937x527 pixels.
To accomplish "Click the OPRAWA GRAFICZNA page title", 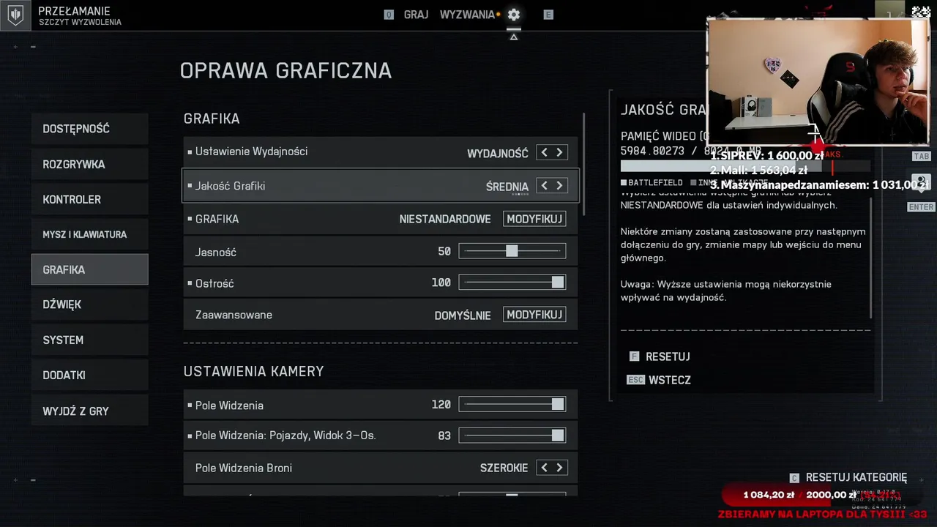I will point(285,71).
